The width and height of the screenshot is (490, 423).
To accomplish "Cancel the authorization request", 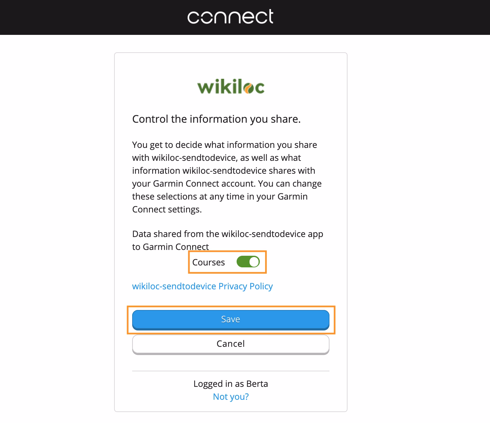I will [x=230, y=344].
